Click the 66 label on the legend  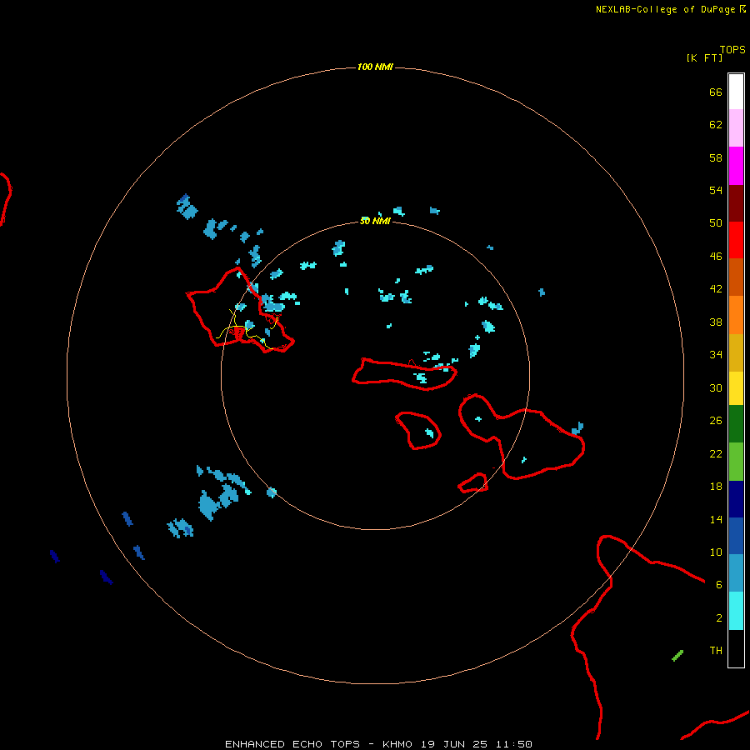coord(716,92)
